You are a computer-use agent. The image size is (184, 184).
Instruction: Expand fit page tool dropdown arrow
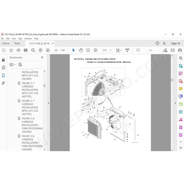(x=121, y=50)
